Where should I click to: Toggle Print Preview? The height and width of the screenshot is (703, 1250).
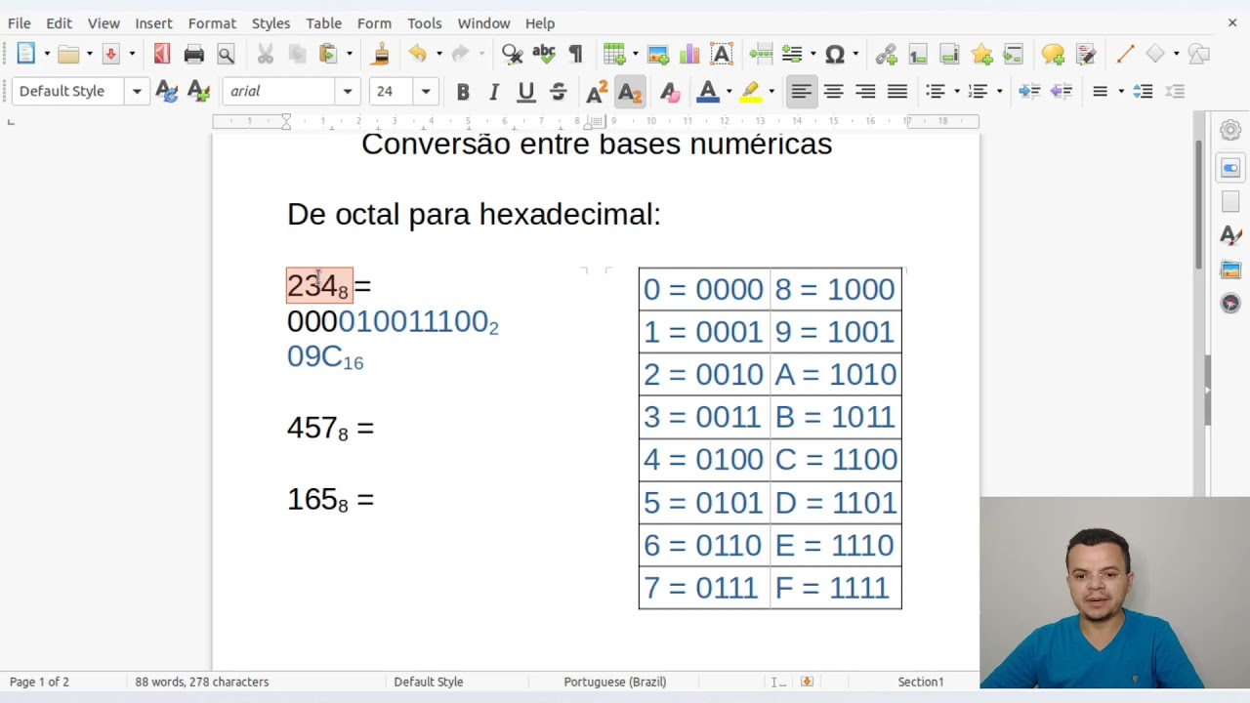pyautogui.click(x=226, y=54)
